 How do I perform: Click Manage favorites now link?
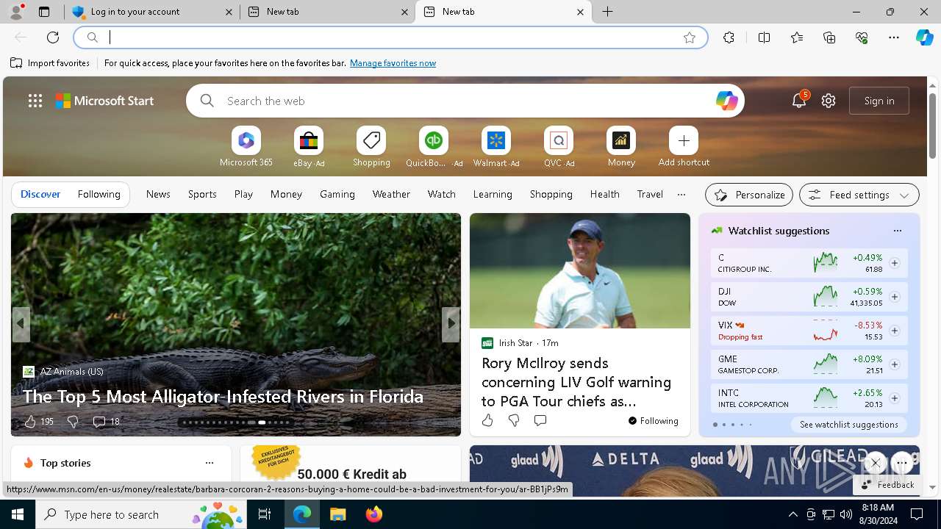[393, 63]
